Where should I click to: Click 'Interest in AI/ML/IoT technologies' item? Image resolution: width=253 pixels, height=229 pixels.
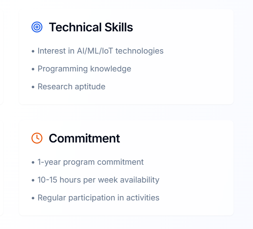pyautogui.click(x=100, y=51)
